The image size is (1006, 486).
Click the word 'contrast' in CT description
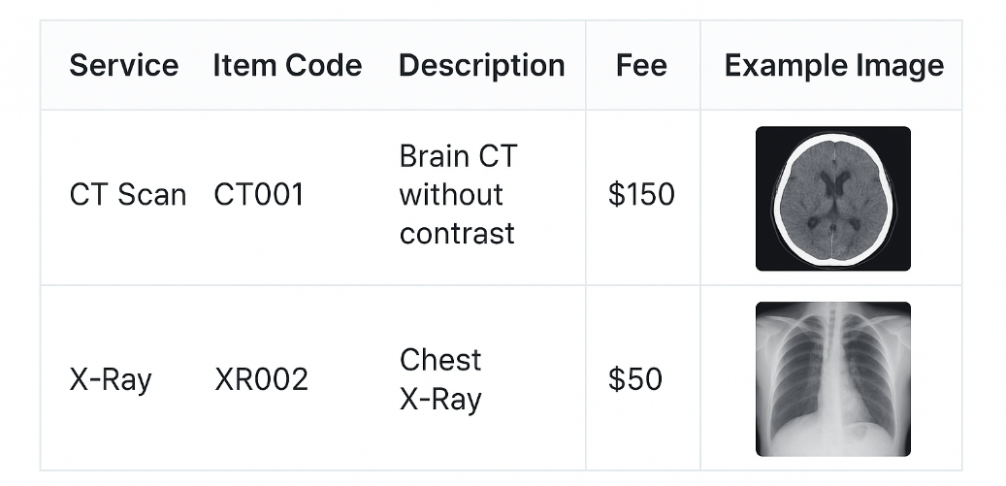pyautogui.click(x=456, y=234)
